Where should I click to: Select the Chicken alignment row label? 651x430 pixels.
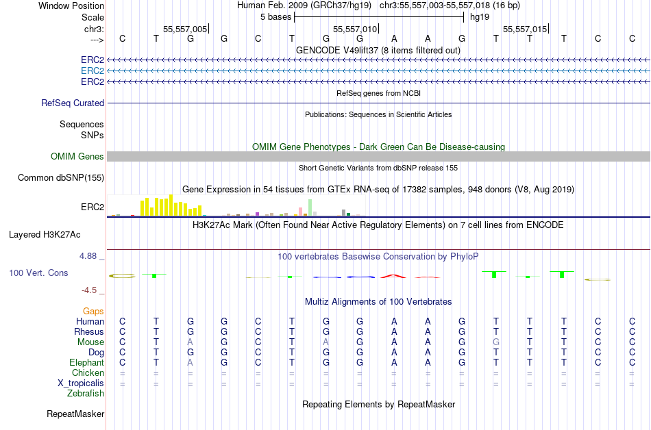click(x=88, y=372)
